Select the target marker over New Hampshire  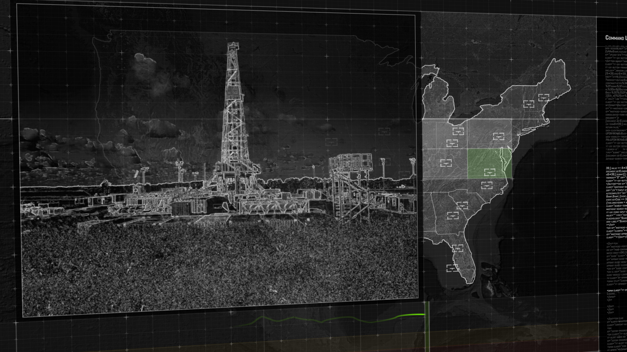(543, 97)
